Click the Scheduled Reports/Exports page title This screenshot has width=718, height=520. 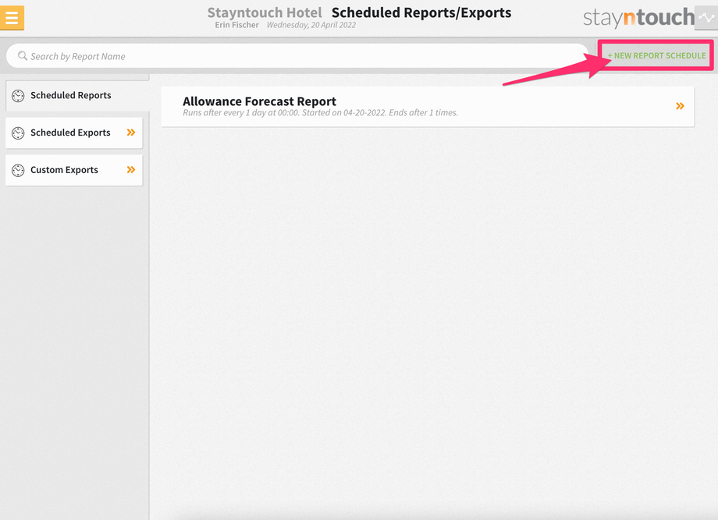[421, 12]
